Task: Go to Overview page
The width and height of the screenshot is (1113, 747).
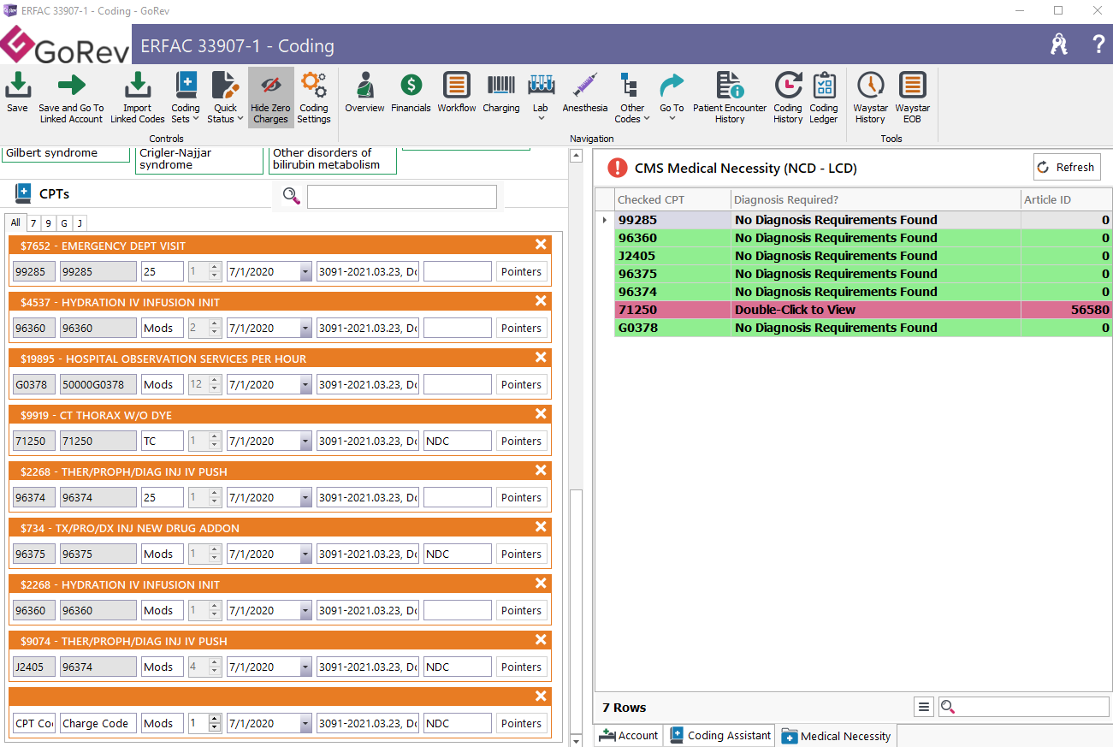Action: click(364, 93)
